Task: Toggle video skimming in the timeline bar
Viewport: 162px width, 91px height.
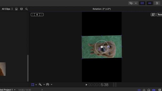Action: 139,90
